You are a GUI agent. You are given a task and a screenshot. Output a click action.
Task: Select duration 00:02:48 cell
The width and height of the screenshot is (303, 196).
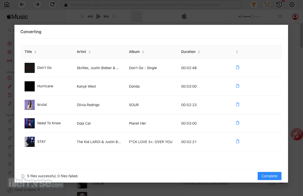coord(189,68)
